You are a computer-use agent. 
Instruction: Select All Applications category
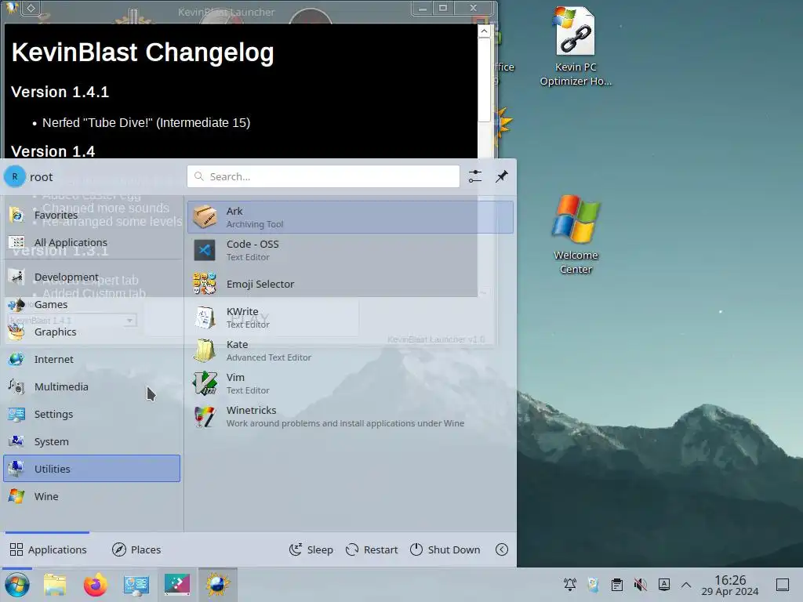point(92,242)
